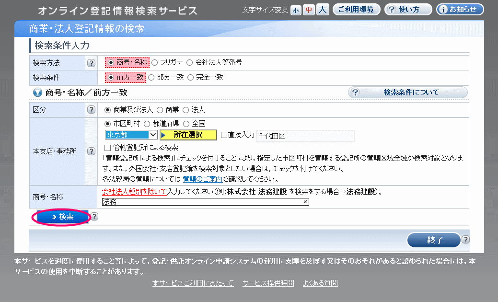Select フリガナ search method radio
Image resolution: width=498 pixels, height=302 pixels.
[x=155, y=62]
